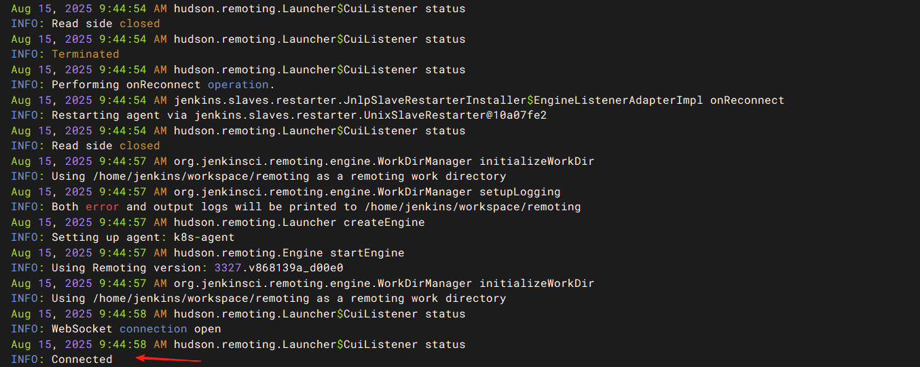Click the 'Terminated' log message
Screen dimensions: 920x367
coord(85,54)
